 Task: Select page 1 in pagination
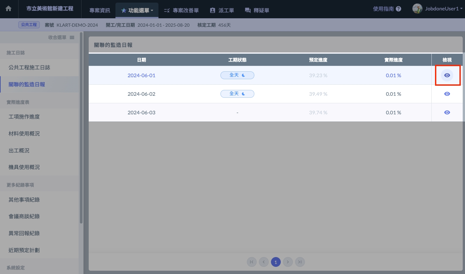point(276,262)
